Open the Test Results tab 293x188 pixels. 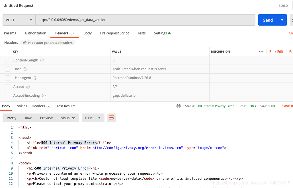click(x=66, y=106)
